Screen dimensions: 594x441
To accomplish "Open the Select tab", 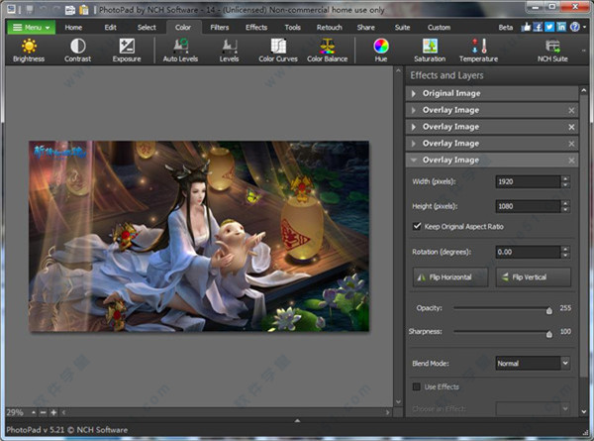I will coord(147,28).
